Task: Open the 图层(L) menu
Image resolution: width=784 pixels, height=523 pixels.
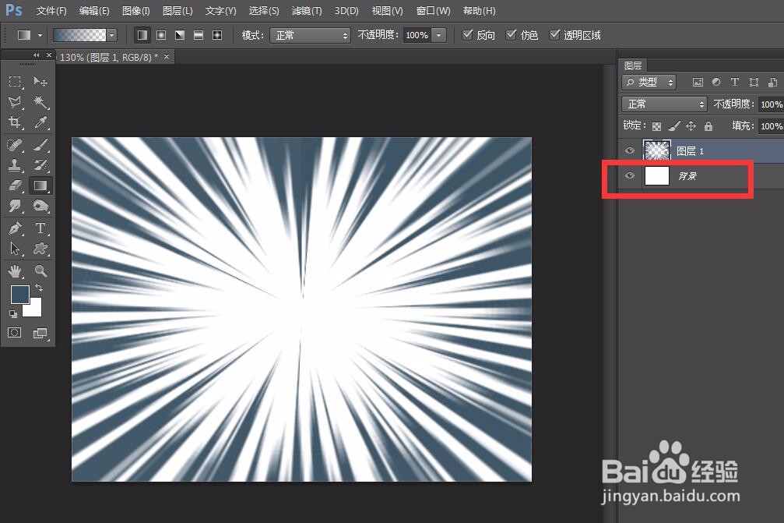Action: [x=178, y=10]
